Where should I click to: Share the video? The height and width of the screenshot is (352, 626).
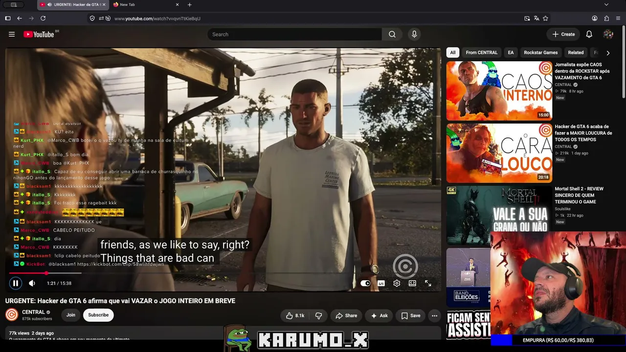click(346, 316)
